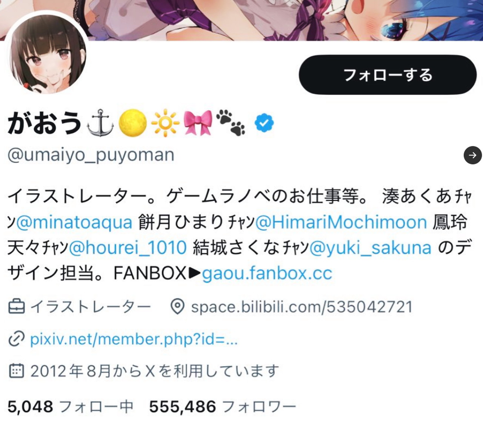
Task: Open the @minatoaqua mention link
Action: point(74,222)
